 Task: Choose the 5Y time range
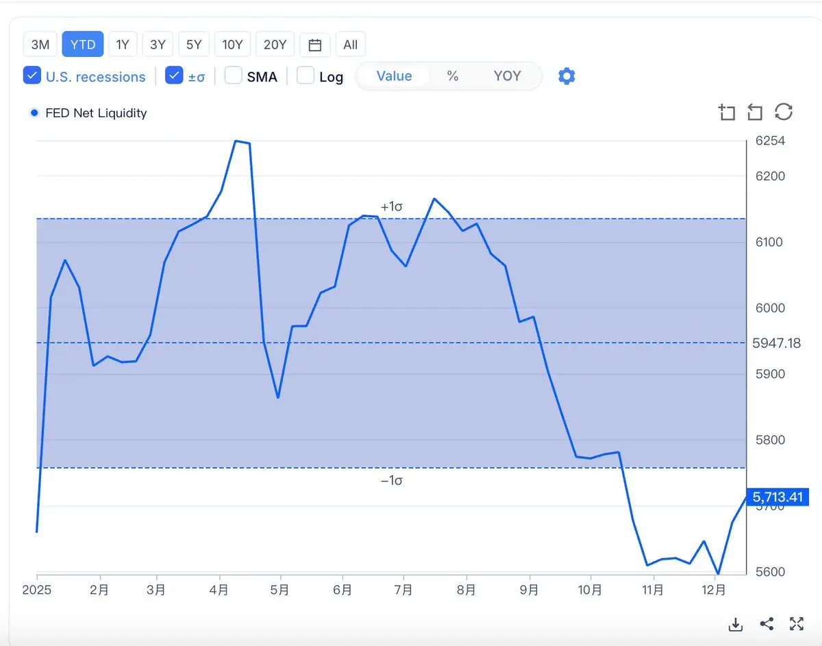point(194,45)
